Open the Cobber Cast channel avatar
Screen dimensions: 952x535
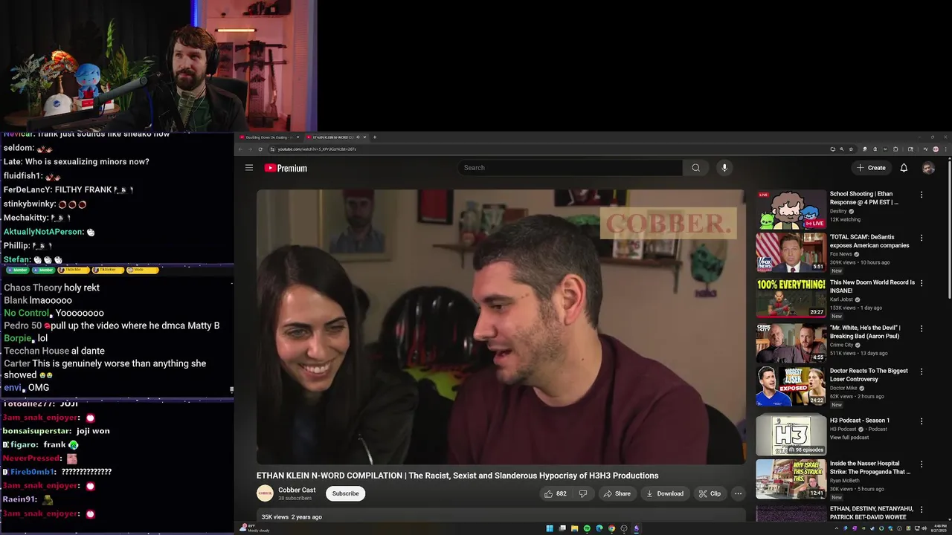pos(265,493)
